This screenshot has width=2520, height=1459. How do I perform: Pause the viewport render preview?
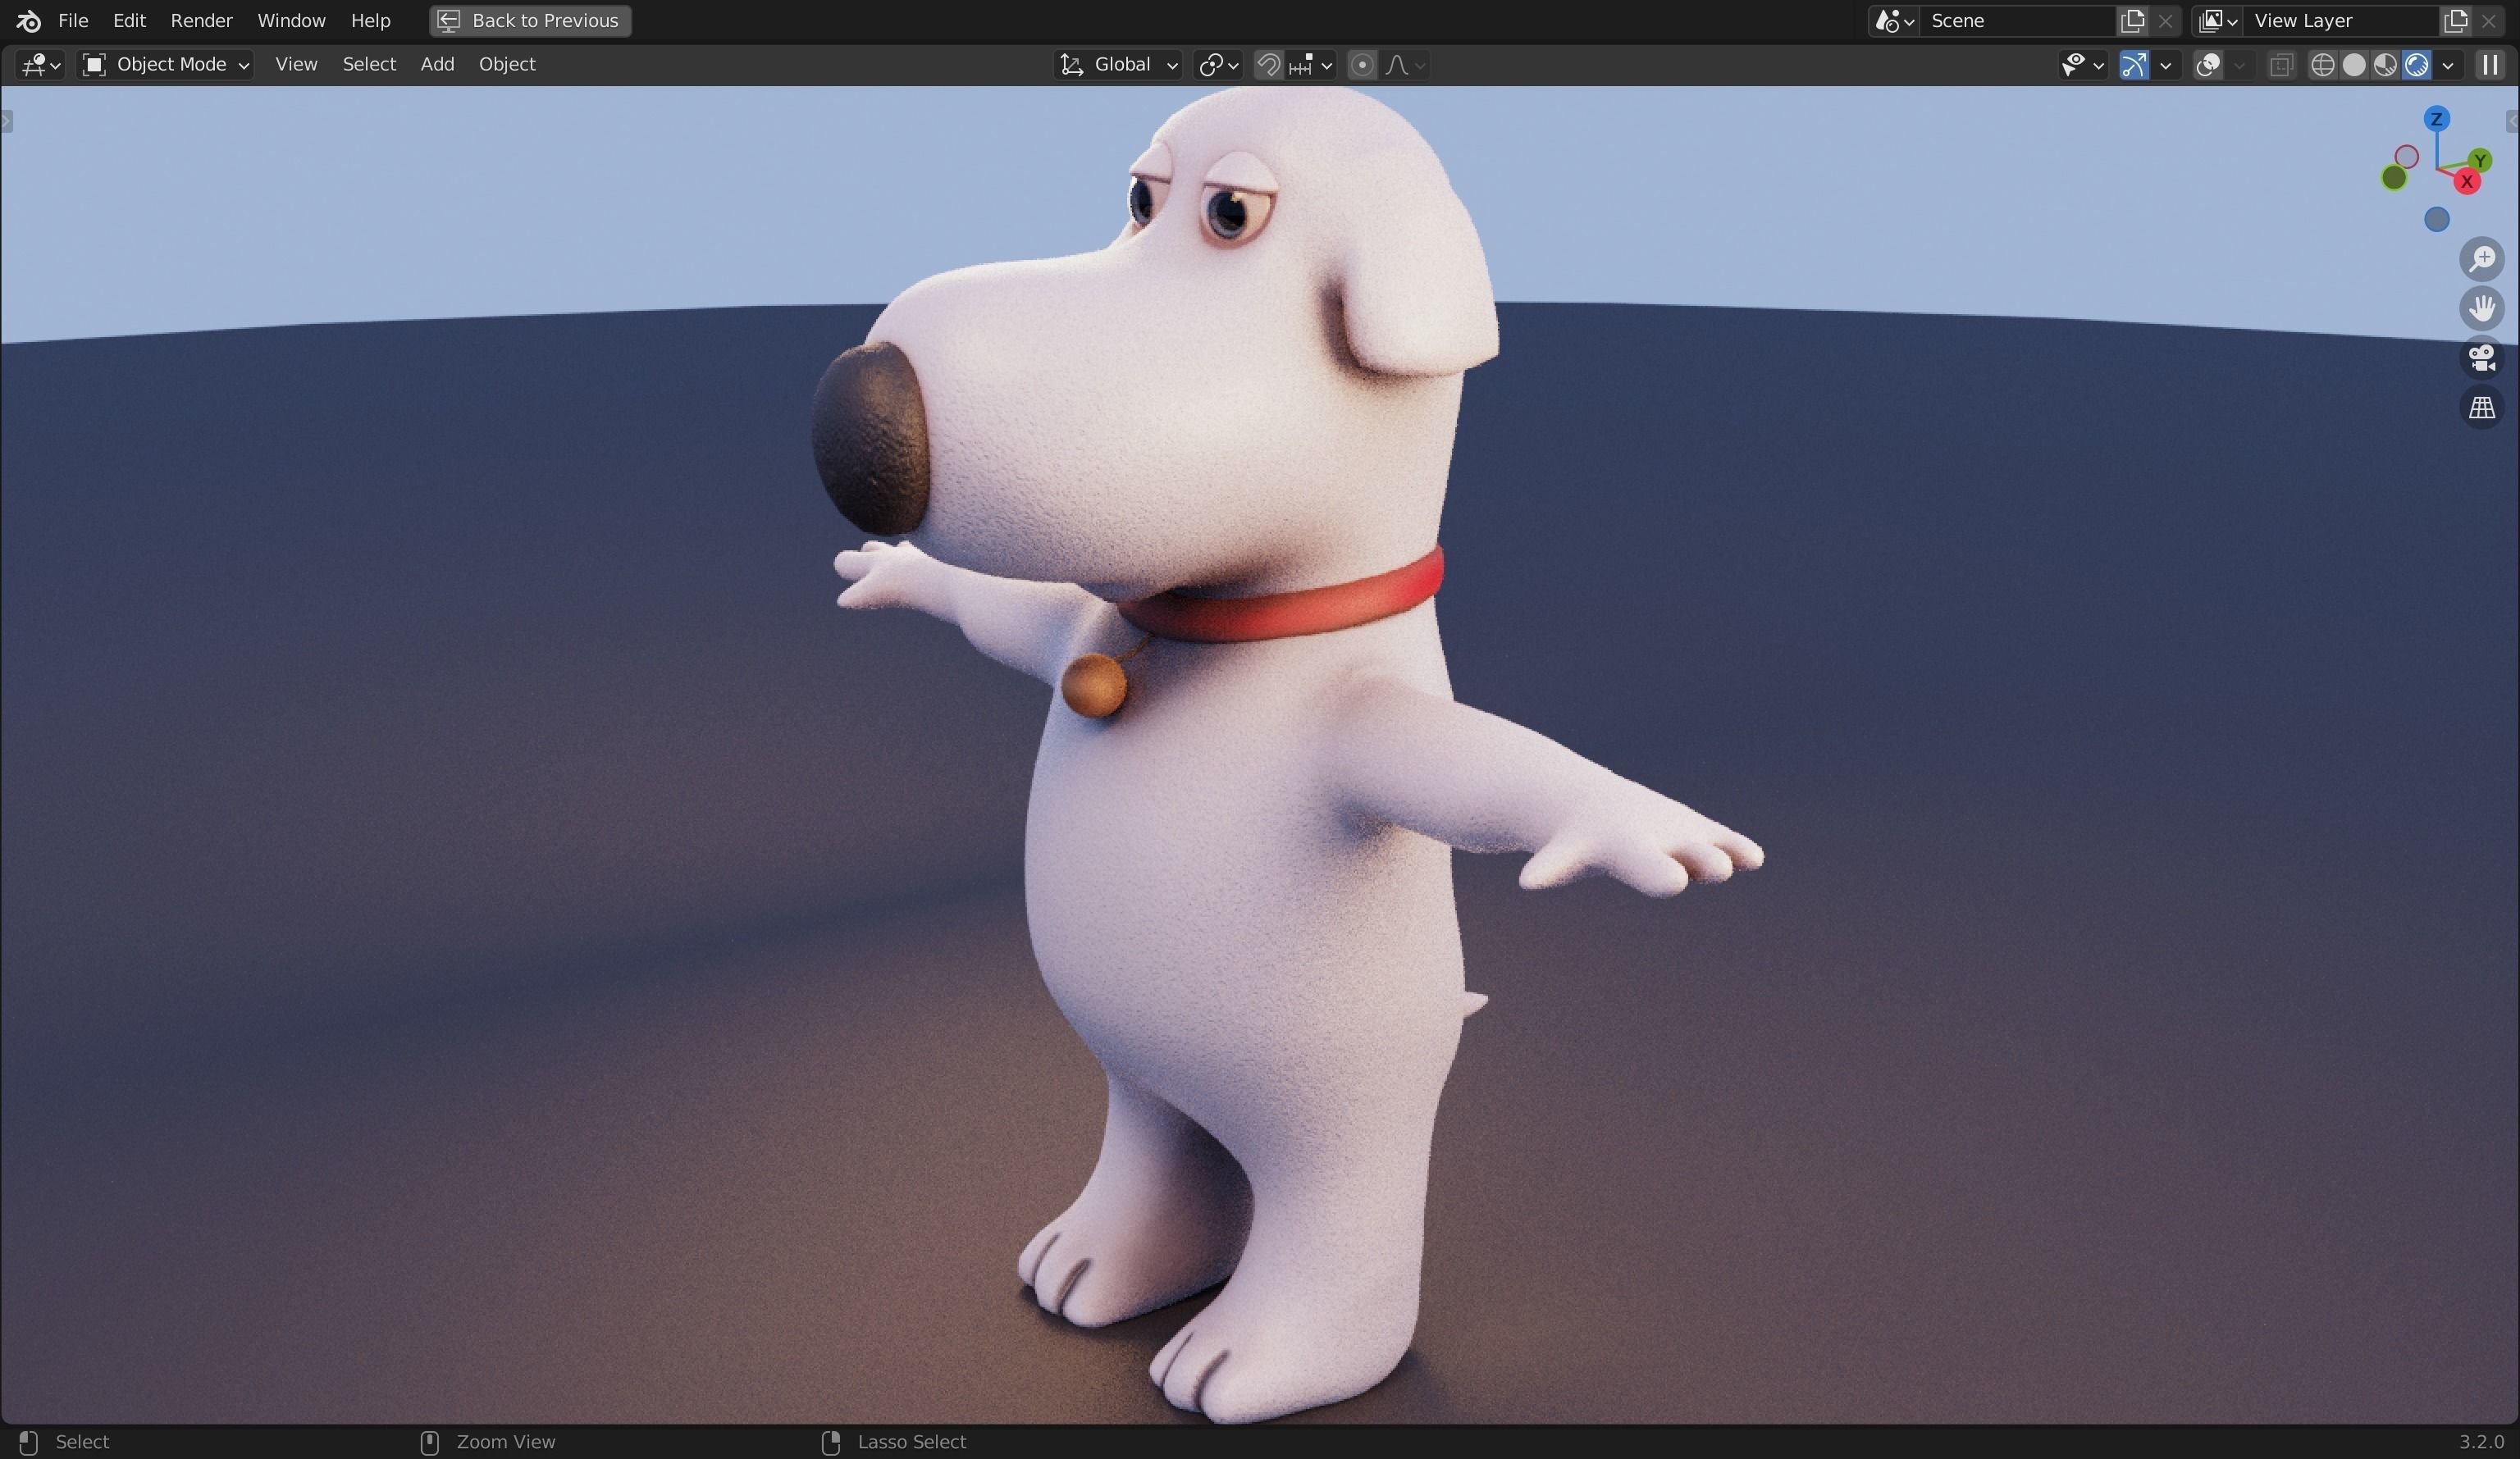tap(2489, 65)
